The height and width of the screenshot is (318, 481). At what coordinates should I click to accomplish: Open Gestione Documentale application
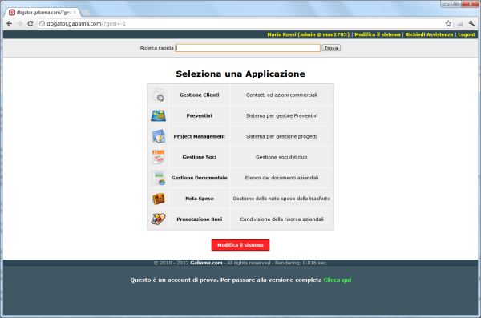click(200, 178)
